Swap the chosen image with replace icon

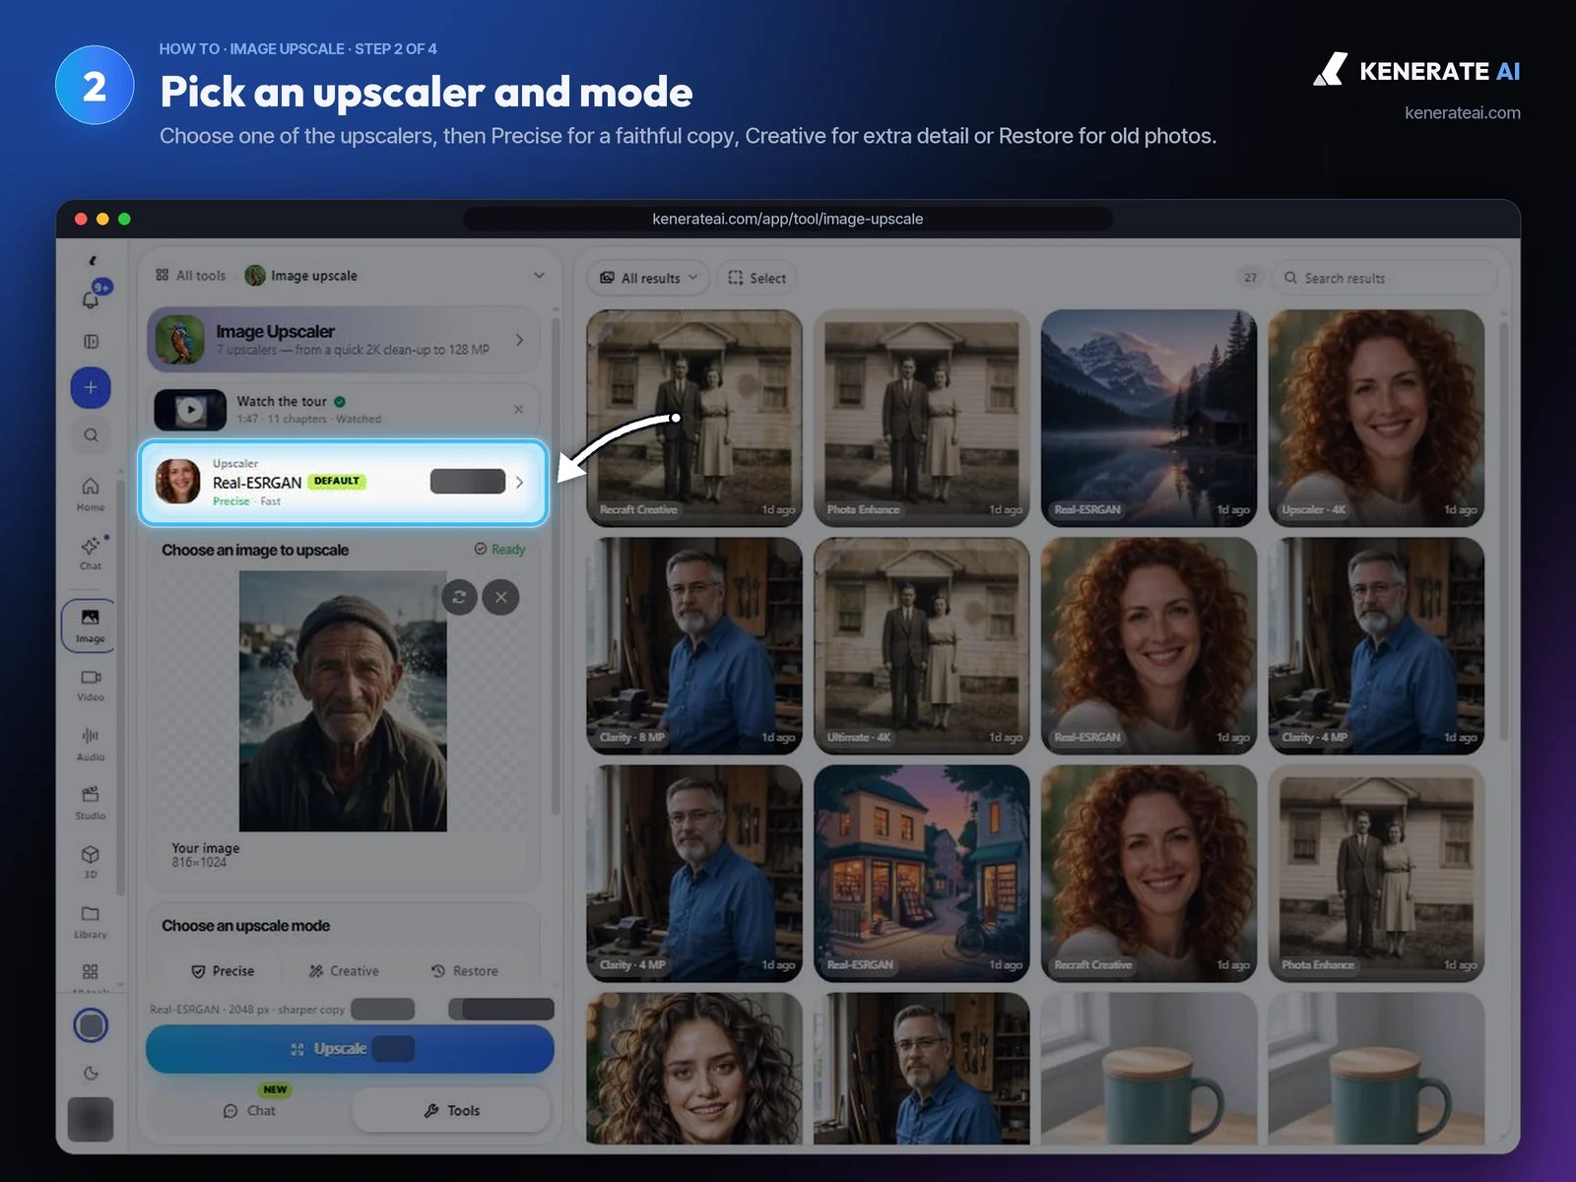(x=459, y=597)
